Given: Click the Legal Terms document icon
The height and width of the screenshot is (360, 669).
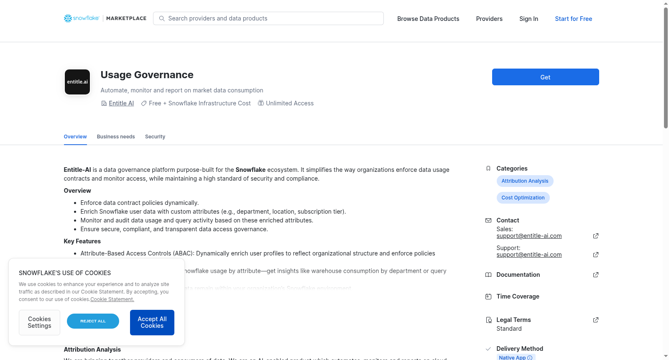Looking at the screenshot, I should (x=488, y=320).
